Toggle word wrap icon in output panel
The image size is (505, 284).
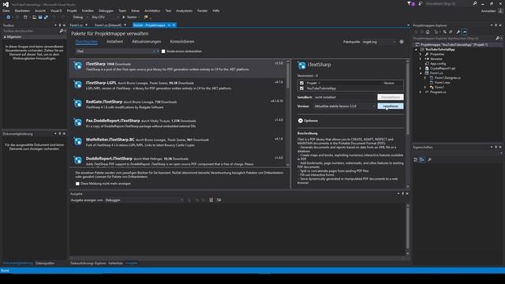point(219,200)
